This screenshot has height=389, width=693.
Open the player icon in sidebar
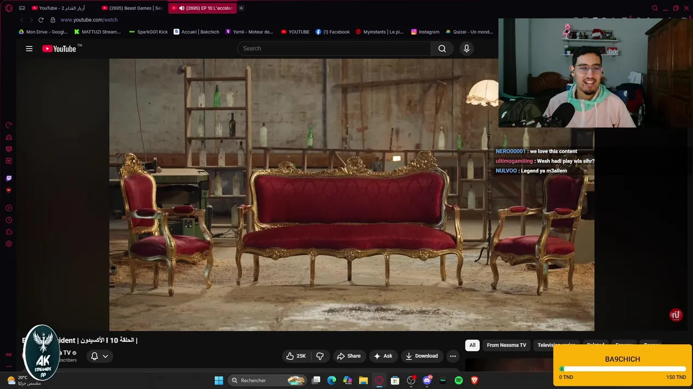(x=9, y=208)
